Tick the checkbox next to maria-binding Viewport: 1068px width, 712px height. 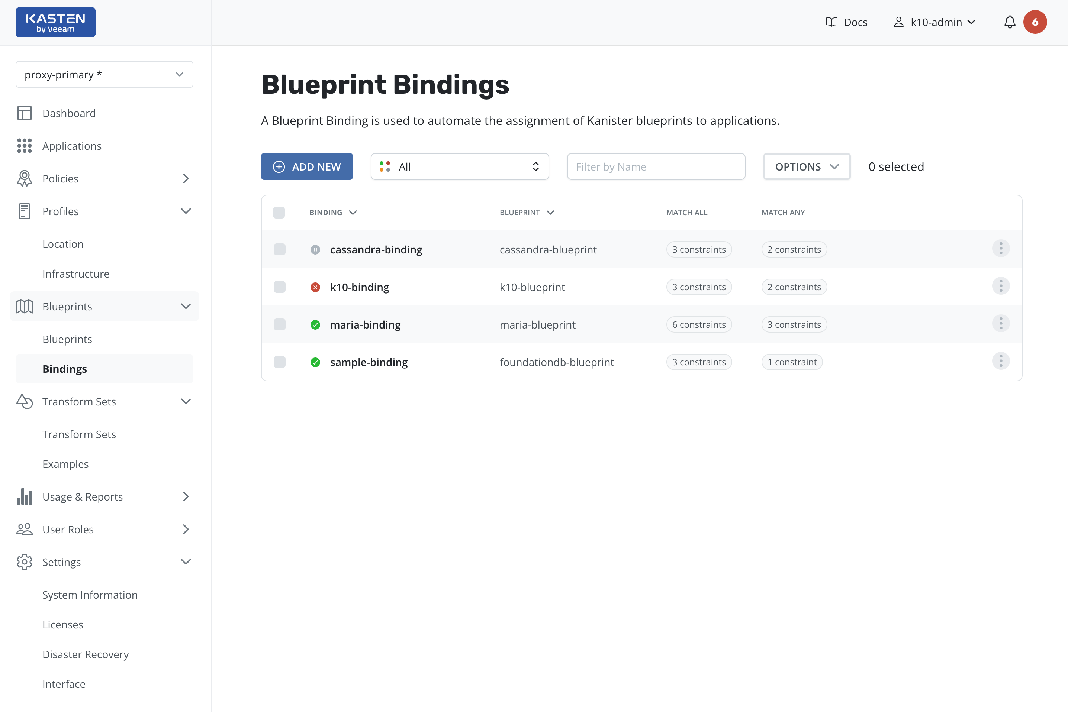279,324
